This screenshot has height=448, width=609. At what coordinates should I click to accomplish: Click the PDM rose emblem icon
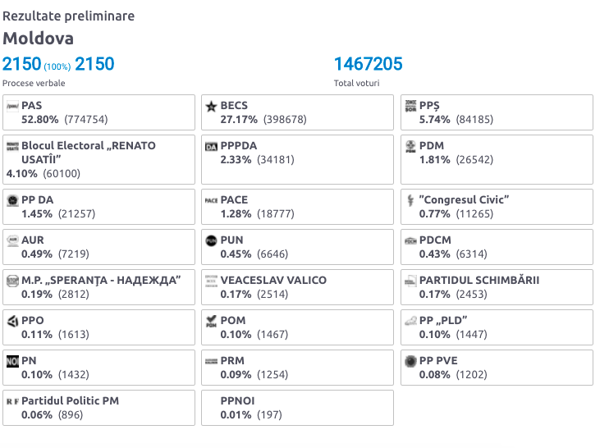[x=410, y=146]
